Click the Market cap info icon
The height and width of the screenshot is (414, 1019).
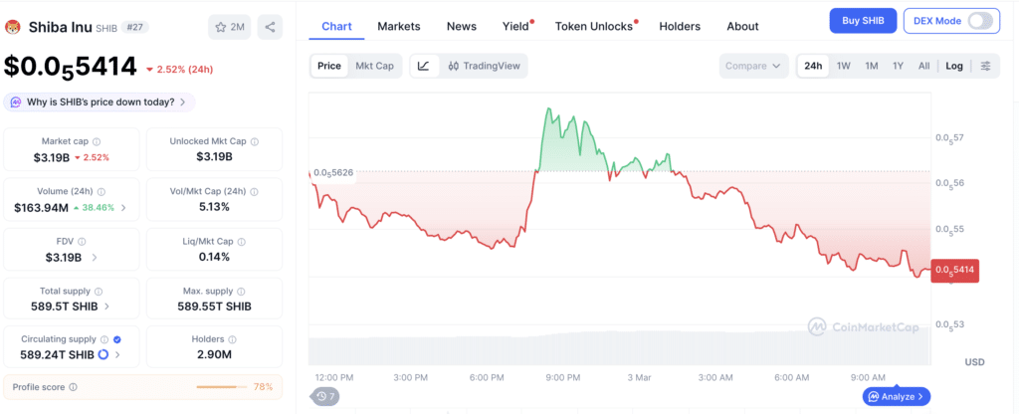coord(97,141)
